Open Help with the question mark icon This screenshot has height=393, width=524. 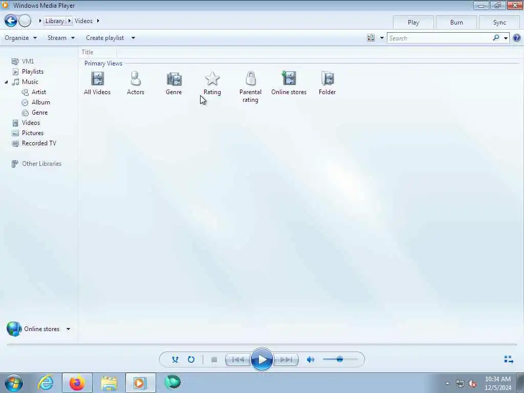517,38
